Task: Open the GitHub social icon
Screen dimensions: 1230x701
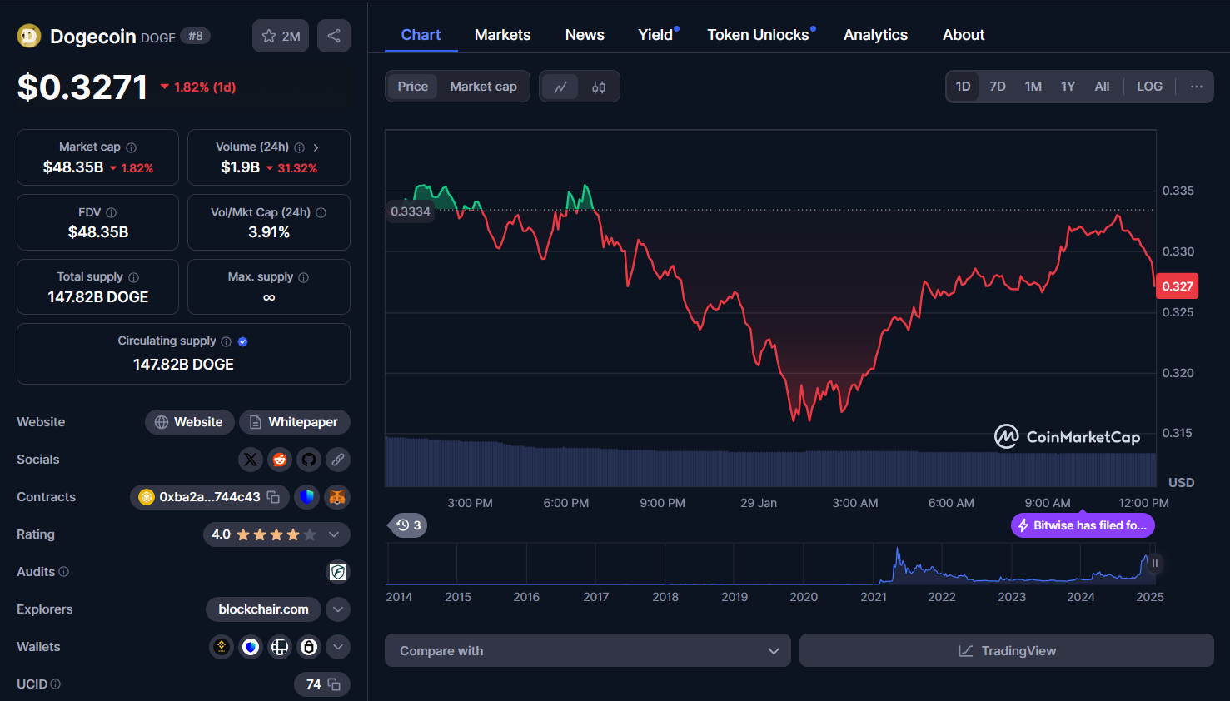Action: click(309, 459)
